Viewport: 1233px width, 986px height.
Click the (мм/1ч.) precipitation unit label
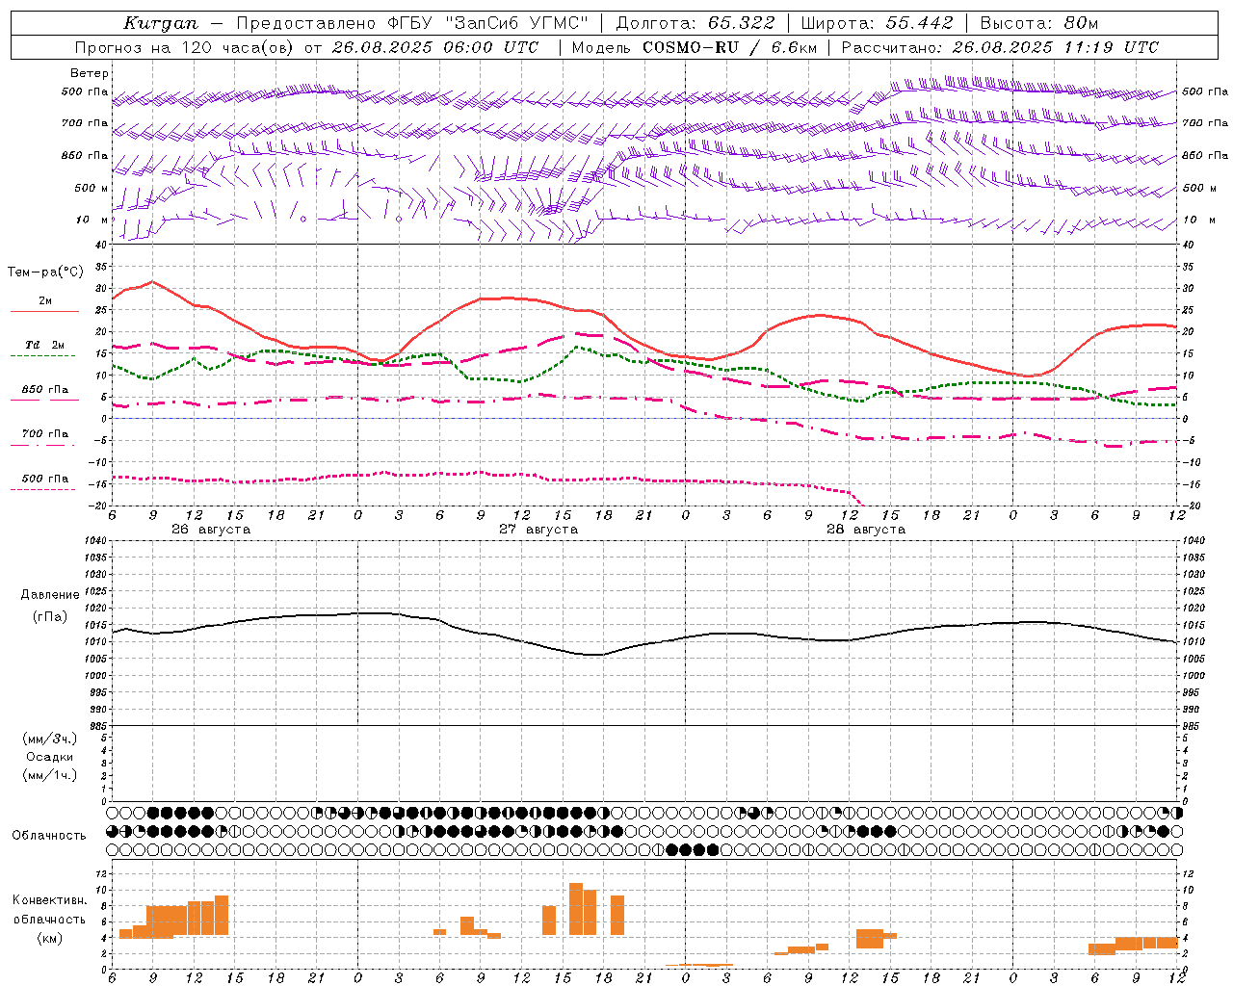click(50, 775)
